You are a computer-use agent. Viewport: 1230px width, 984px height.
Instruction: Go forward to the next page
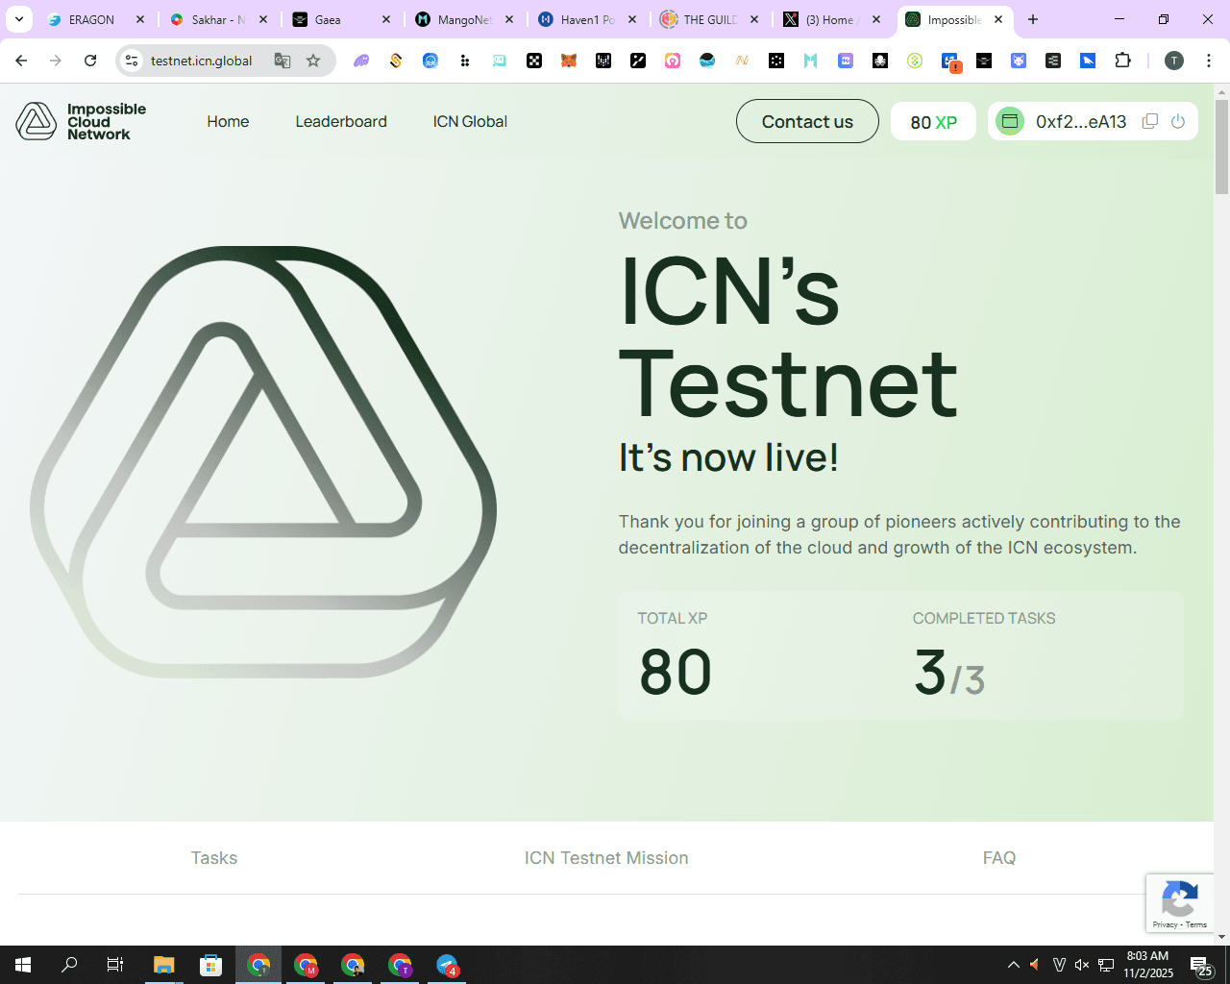pos(56,61)
